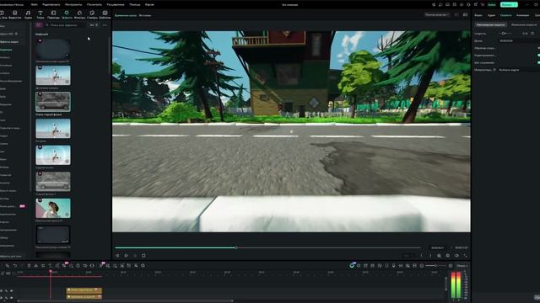Toggle the third green switch in Speed panel
Screen dimensions: 540x303
click(538, 62)
